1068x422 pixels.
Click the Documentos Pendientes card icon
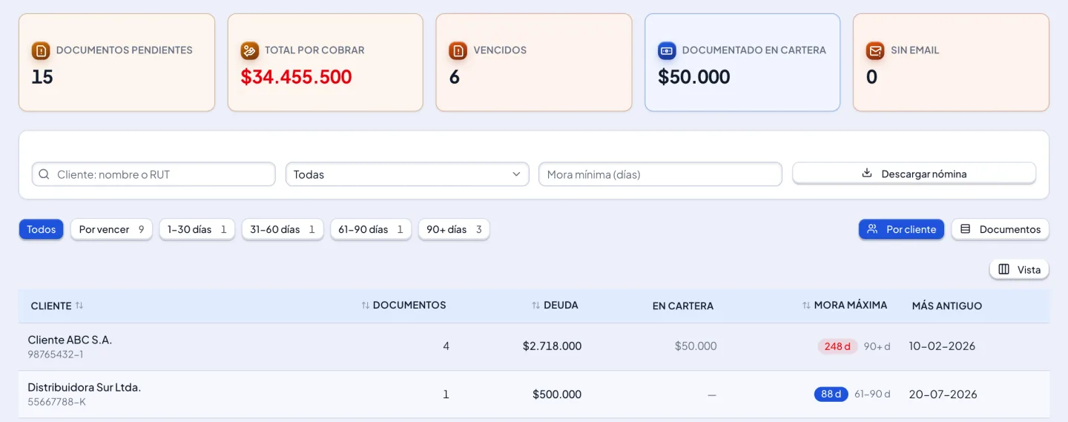click(x=41, y=50)
